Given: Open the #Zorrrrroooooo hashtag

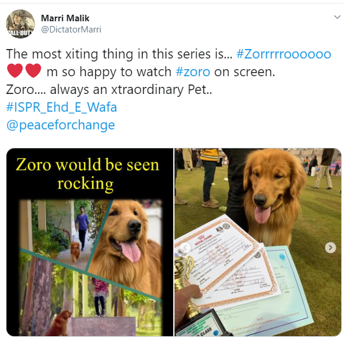Looking at the screenshot, I should click(x=284, y=54).
